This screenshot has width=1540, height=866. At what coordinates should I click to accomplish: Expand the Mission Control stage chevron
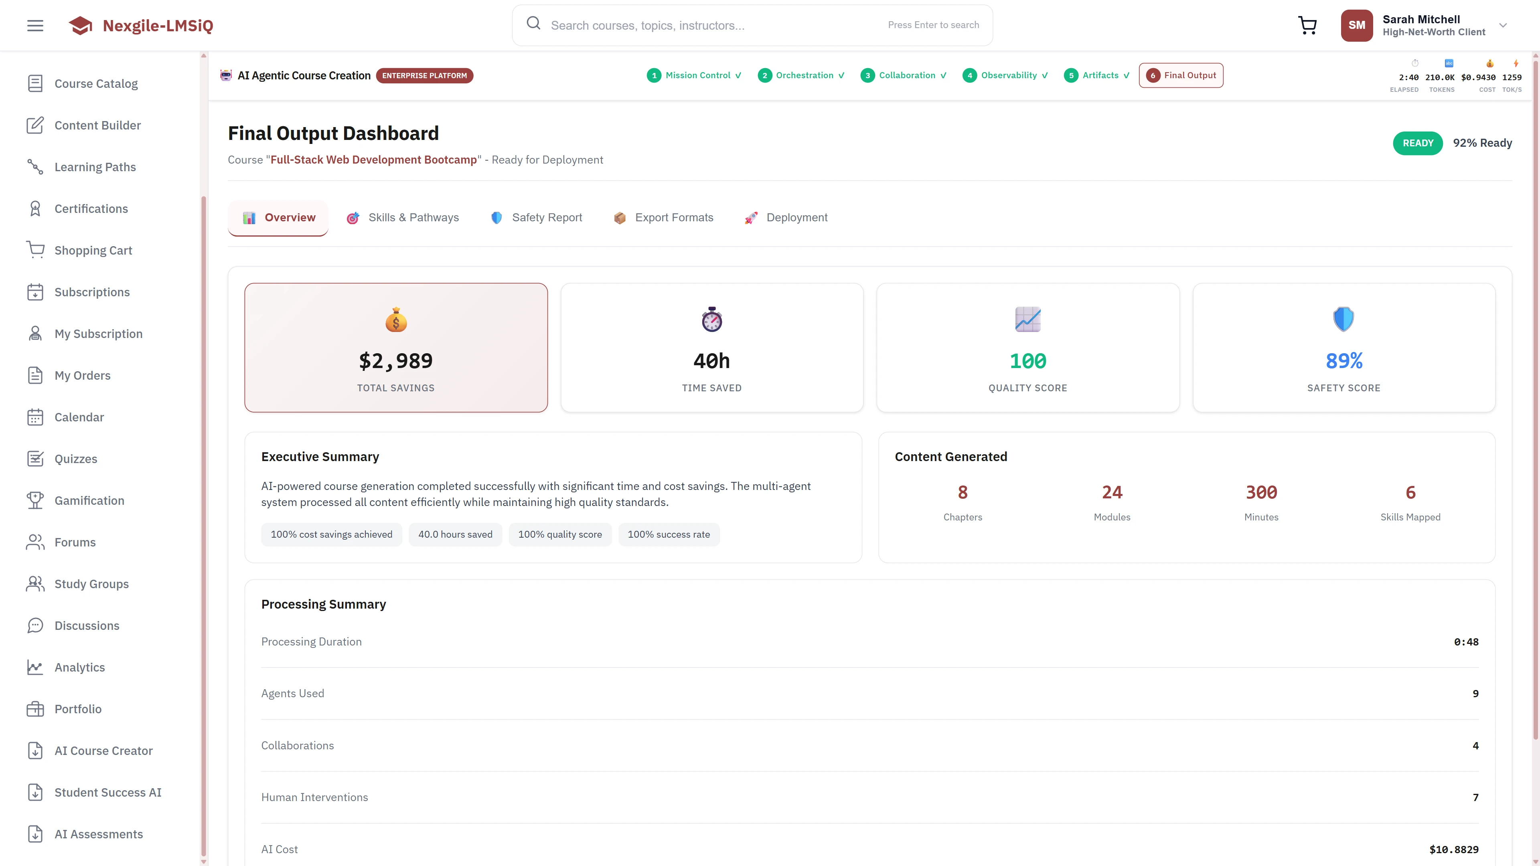tap(738, 75)
